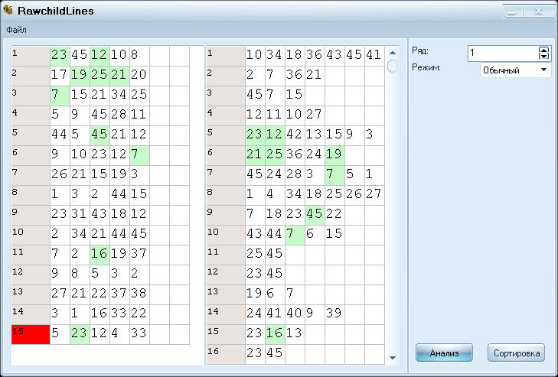Minimize the RawchildLines window

(512, 11)
